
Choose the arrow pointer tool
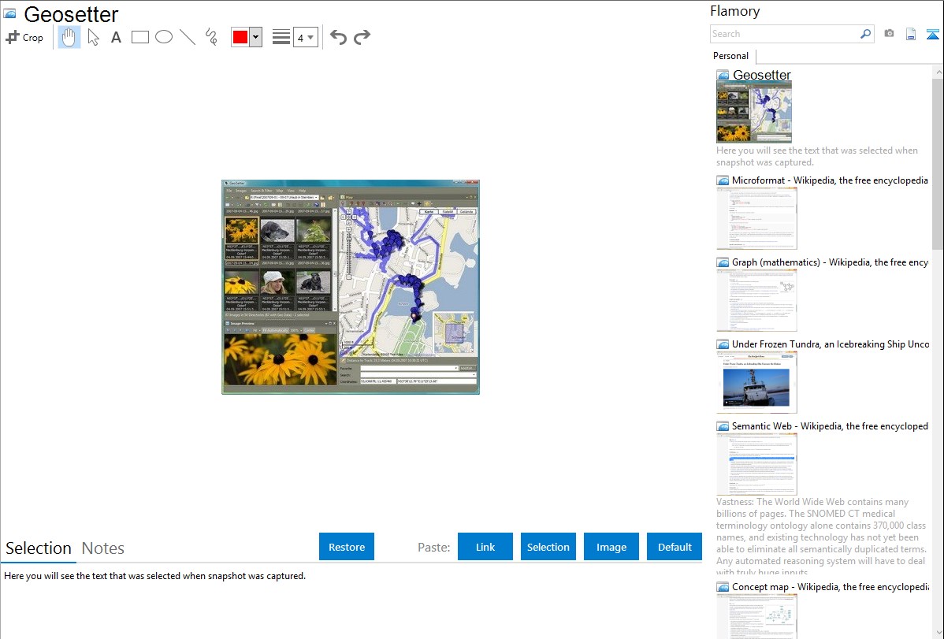(x=93, y=37)
